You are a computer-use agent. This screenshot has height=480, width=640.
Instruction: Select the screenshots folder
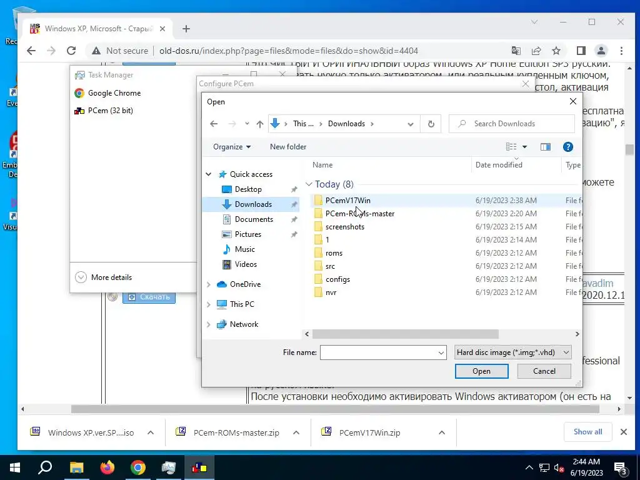[x=344, y=226]
